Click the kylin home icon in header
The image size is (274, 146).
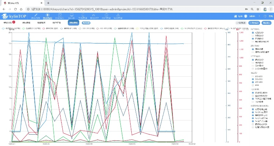click(x=235, y=16)
